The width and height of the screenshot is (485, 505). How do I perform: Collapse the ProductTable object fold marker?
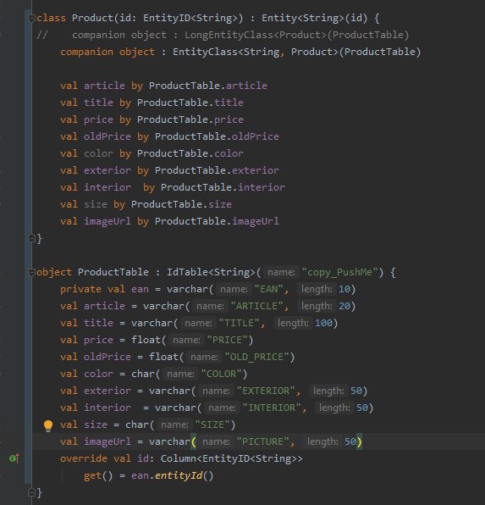coord(31,273)
